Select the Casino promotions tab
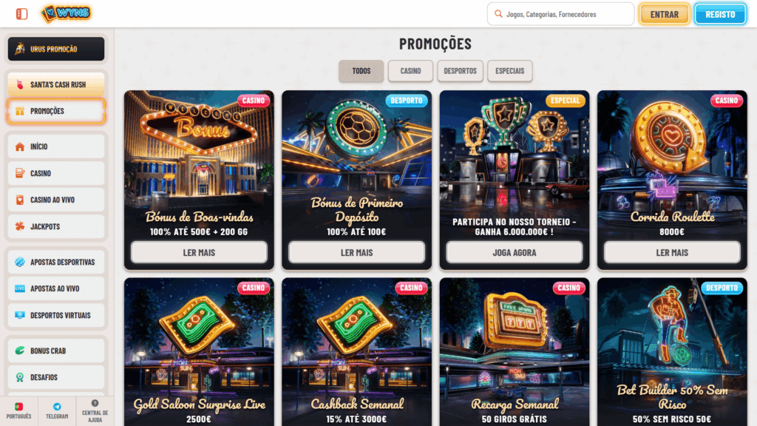The width and height of the screenshot is (757, 426). click(x=410, y=71)
